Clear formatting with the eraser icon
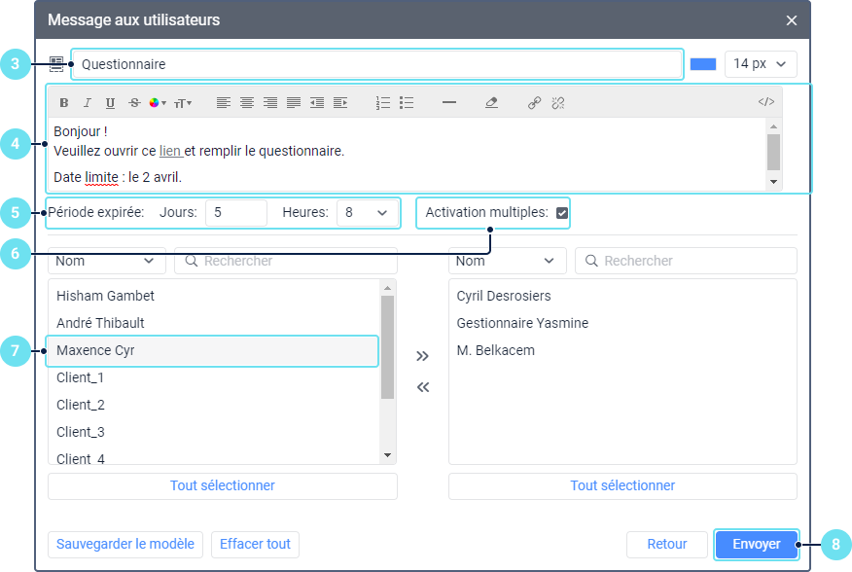This screenshot has width=852, height=572. click(x=491, y=103)
